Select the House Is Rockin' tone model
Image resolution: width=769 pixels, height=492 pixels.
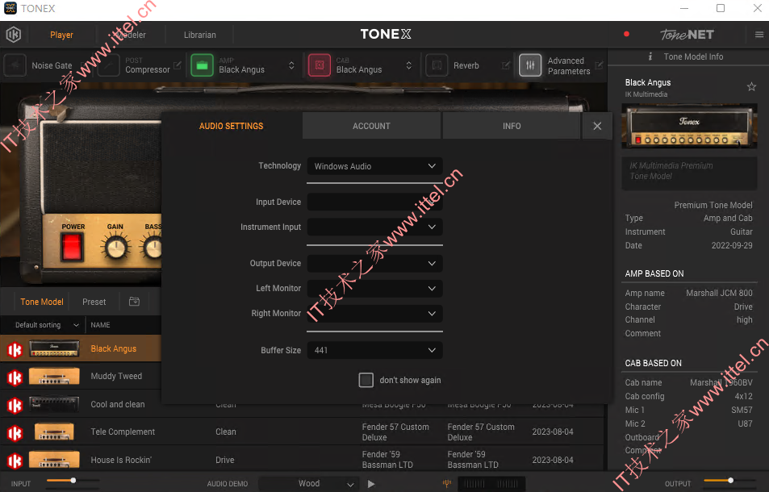tap(121, 460)
